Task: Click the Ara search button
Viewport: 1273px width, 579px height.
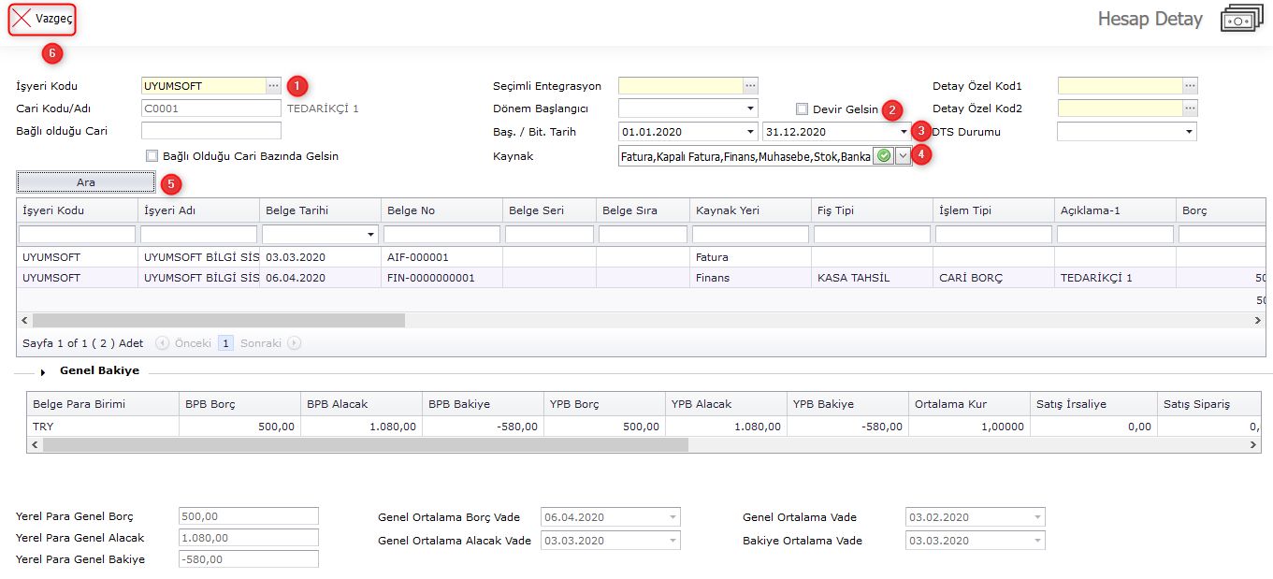Action: [86, 182]
